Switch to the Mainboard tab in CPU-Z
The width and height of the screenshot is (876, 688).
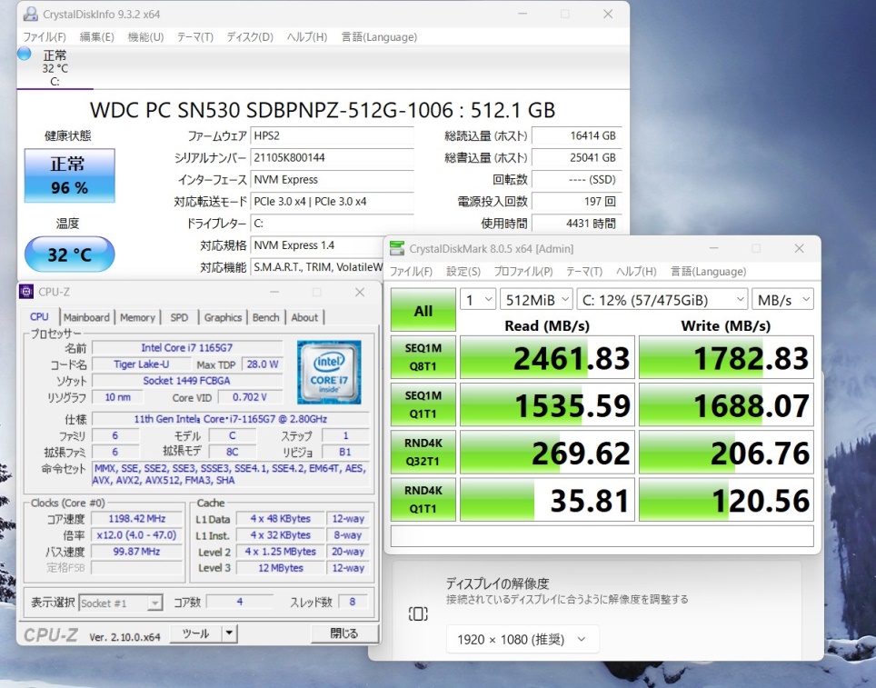[86, 317]
